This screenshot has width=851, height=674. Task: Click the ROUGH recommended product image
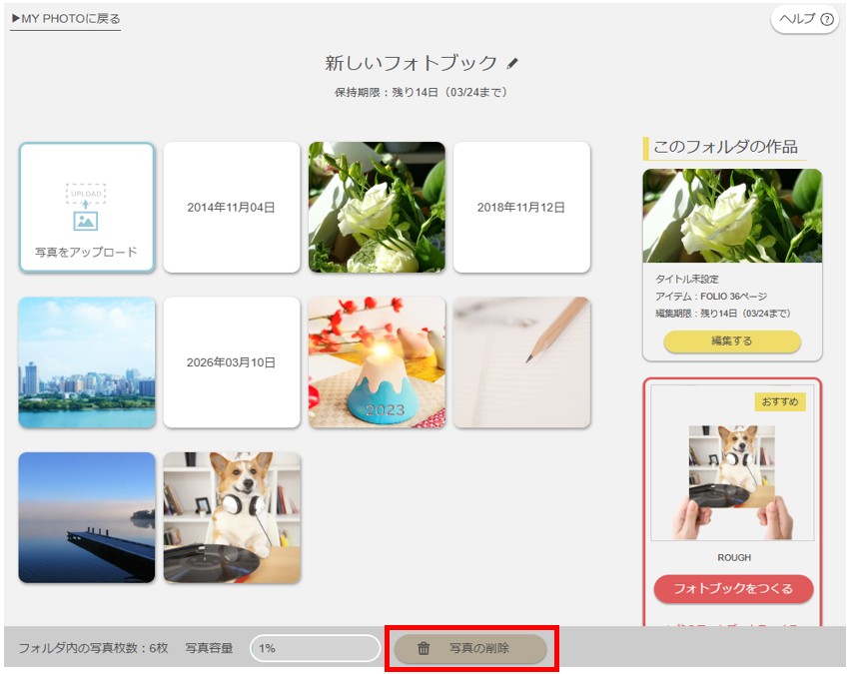732,463
